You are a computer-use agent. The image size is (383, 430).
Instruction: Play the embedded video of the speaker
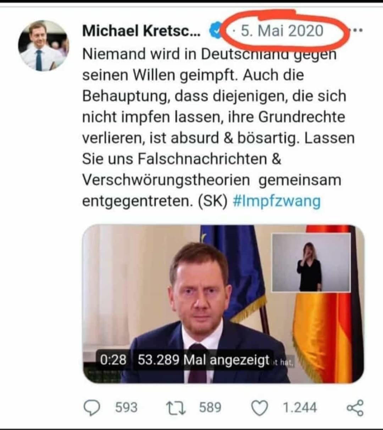(x=223, y=304)
